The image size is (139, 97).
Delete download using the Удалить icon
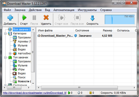pos(46,17)
